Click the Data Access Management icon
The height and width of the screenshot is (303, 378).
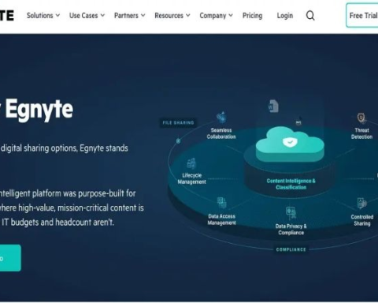pos(222,204)
